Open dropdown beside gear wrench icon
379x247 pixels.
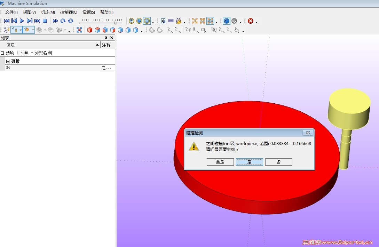tap(185, 22)
